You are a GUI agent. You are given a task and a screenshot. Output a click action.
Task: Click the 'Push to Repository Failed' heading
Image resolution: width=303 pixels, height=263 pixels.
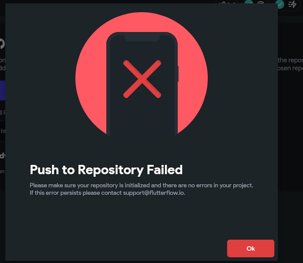106,170
